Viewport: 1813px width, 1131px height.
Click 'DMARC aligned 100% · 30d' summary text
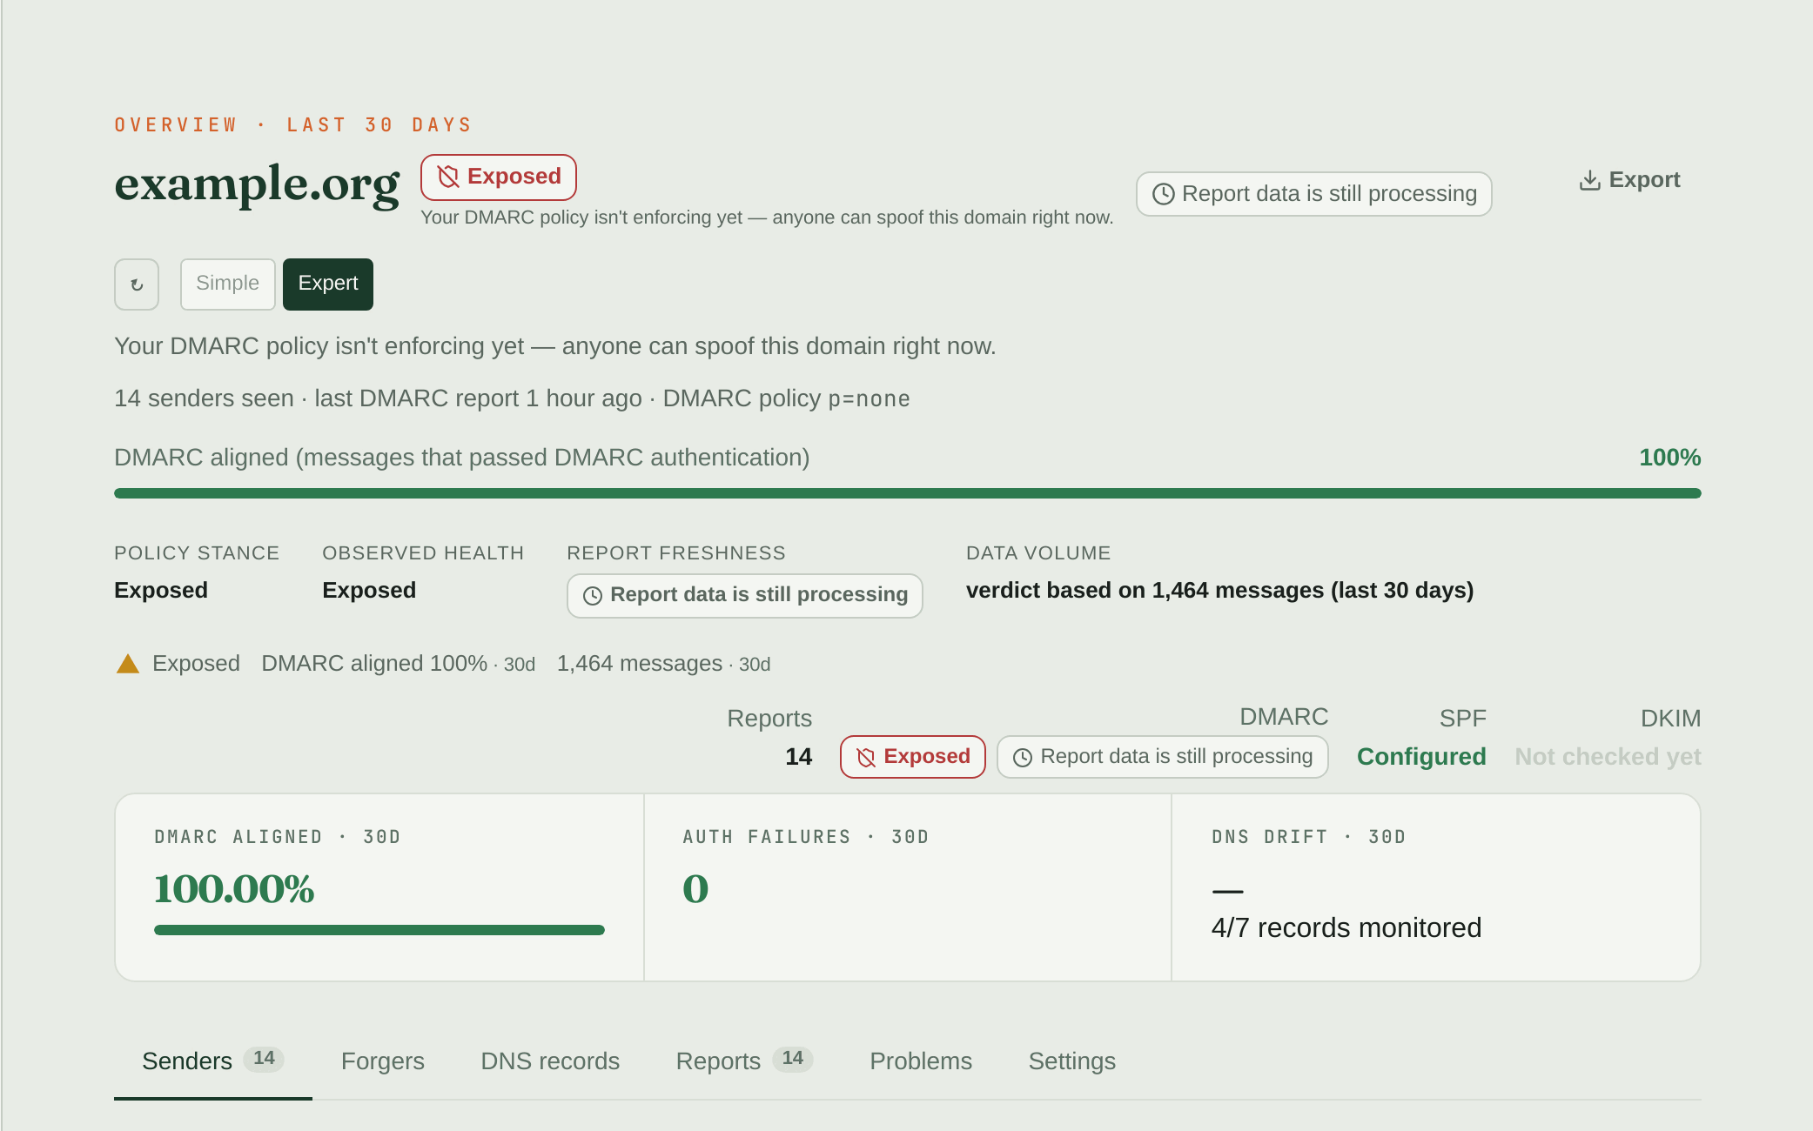tap(398, 664)
